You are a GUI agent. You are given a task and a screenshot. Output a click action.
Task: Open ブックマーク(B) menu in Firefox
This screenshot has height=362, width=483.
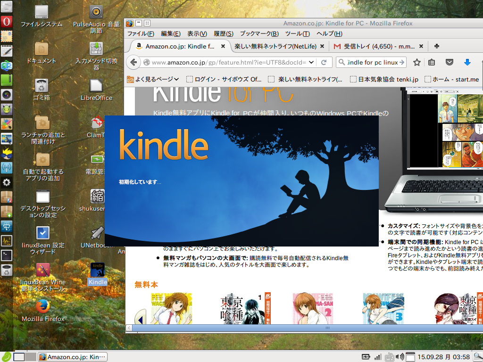tap(259, 33)
